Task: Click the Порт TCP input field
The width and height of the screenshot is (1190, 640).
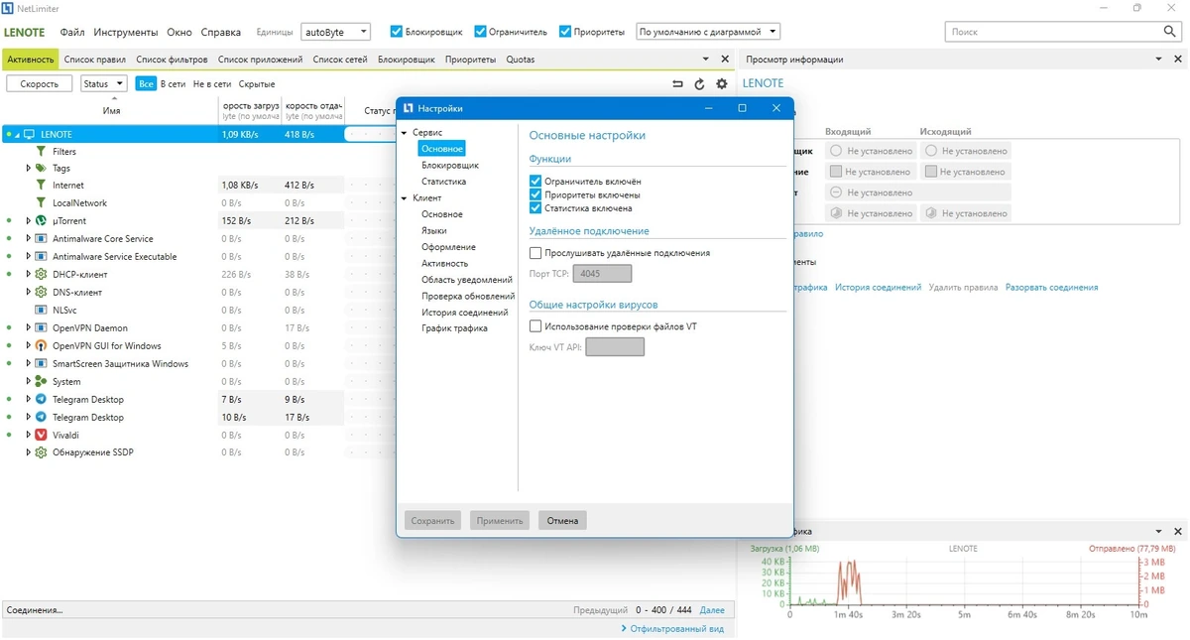Action: pyautogui.click(x=602, y=274)
